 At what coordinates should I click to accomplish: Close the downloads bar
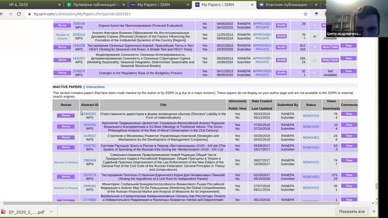[x=373, y=211]
